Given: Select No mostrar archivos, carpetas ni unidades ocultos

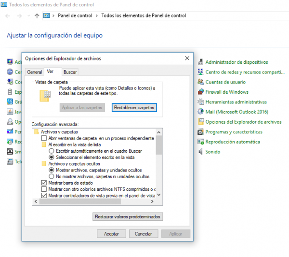Looking at the screenshot, I should click(x=52, y=177).
